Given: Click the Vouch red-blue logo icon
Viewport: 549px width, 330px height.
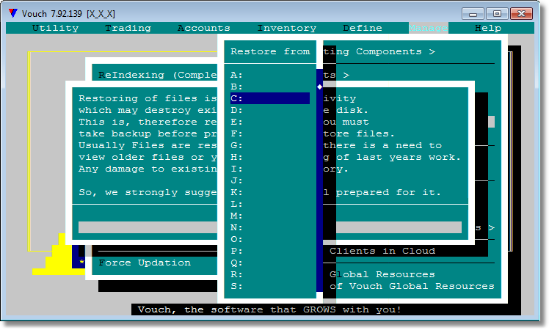Looking at the screenshot, I should point(13,13).
